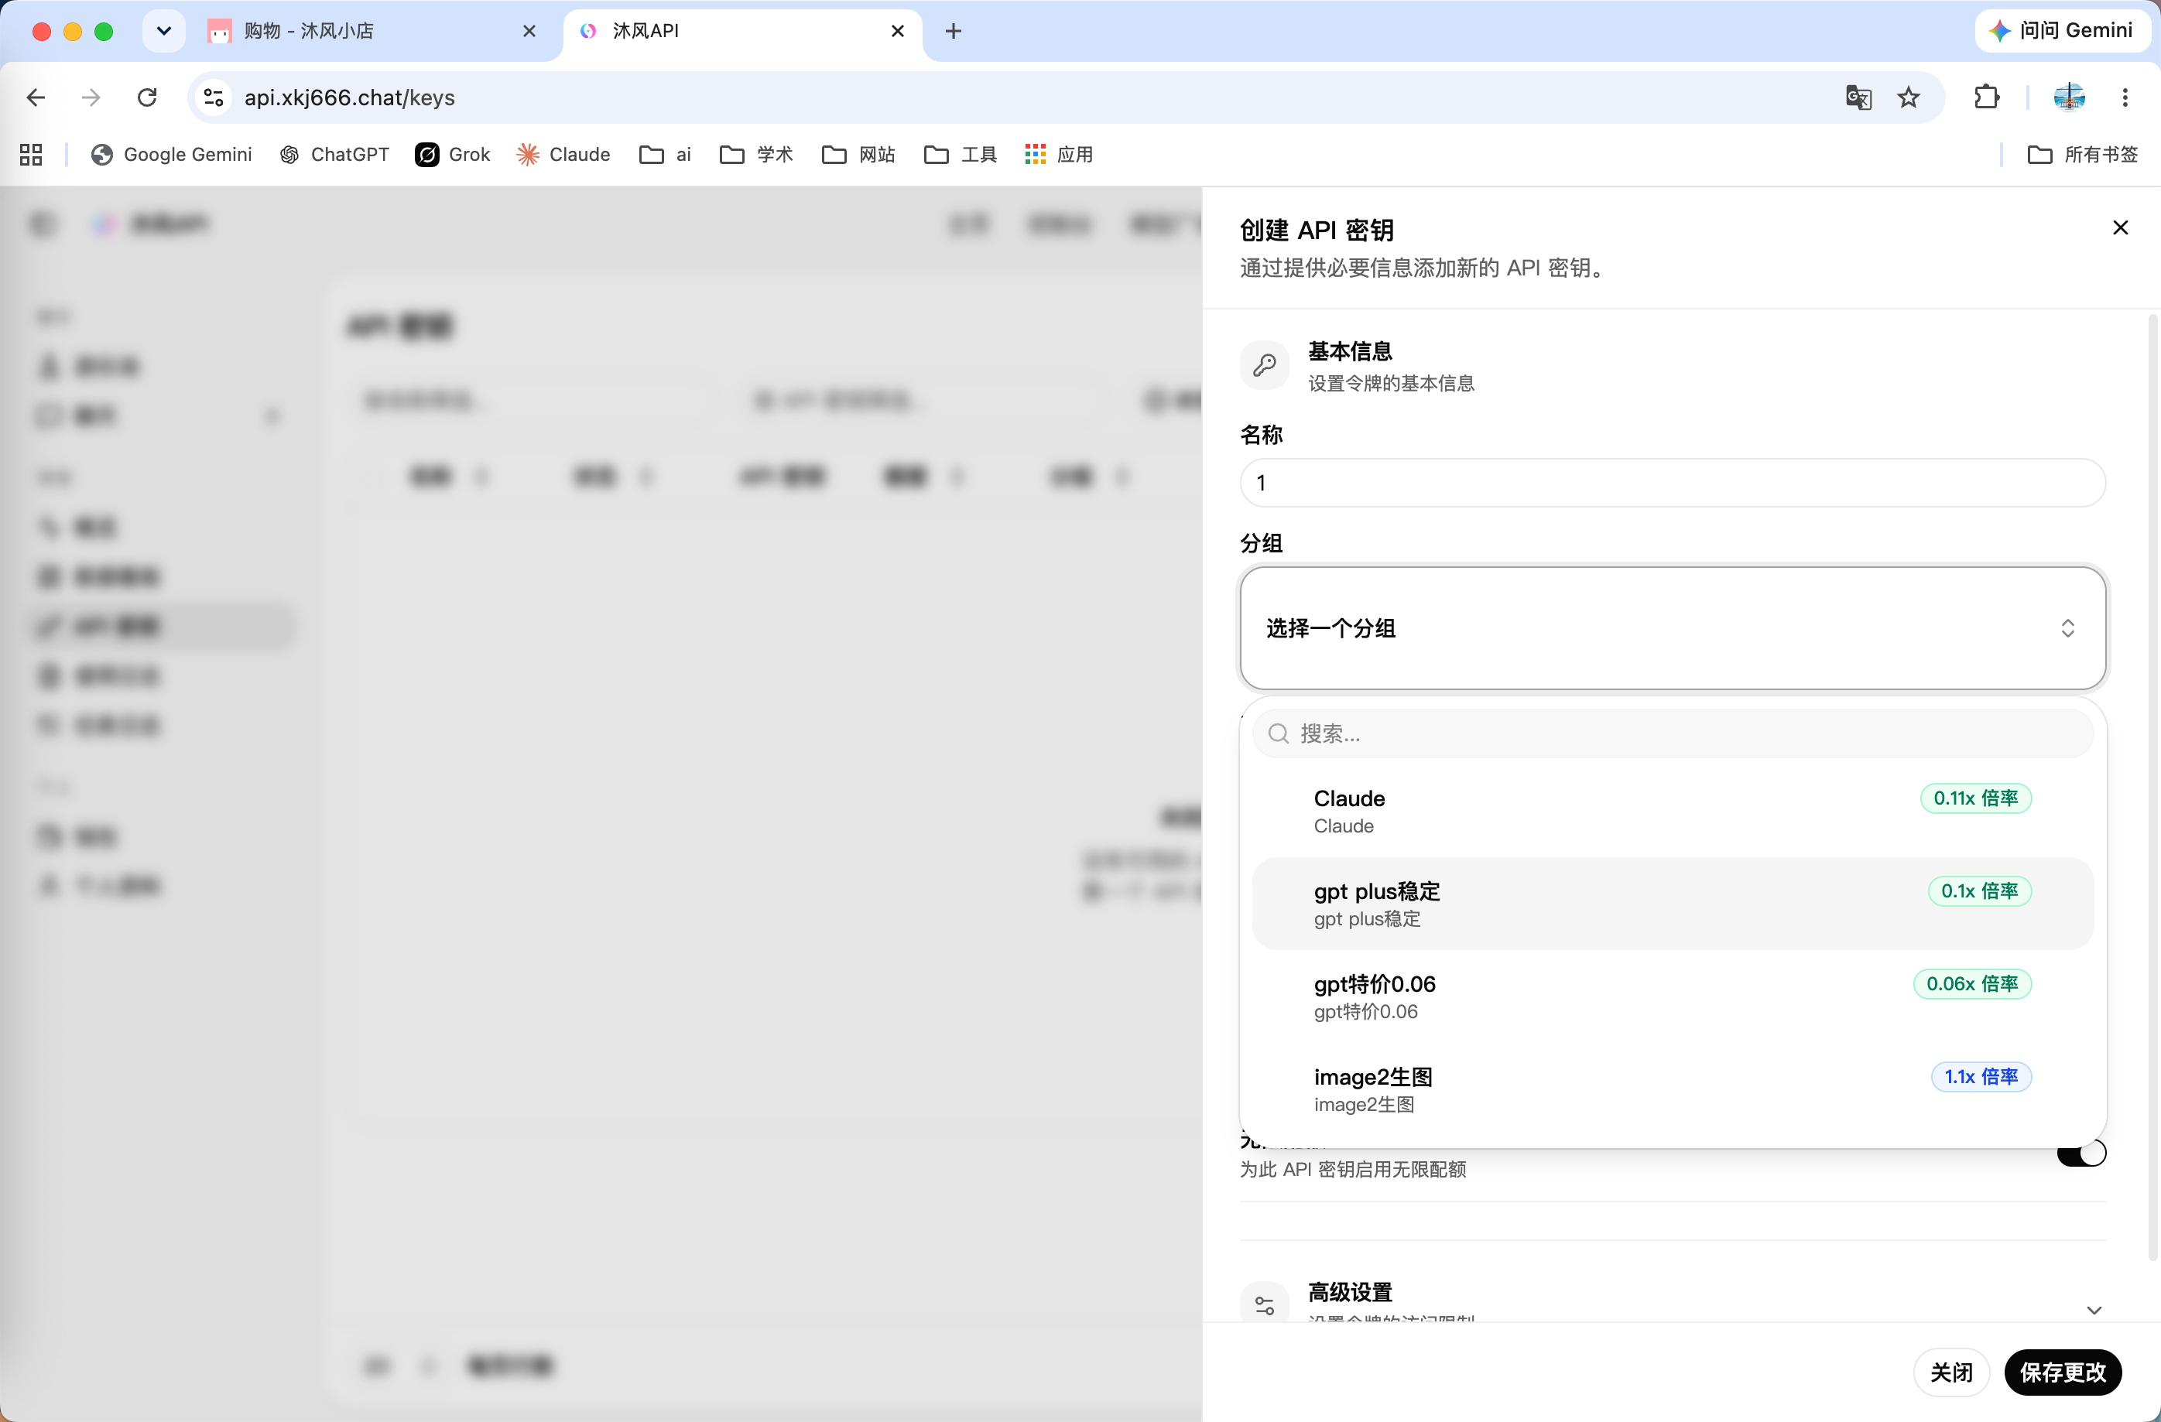Viewport: 2161px width, 1422px height.
Task: Open the Chrome profile avatar
Action: pos(2070,97)
